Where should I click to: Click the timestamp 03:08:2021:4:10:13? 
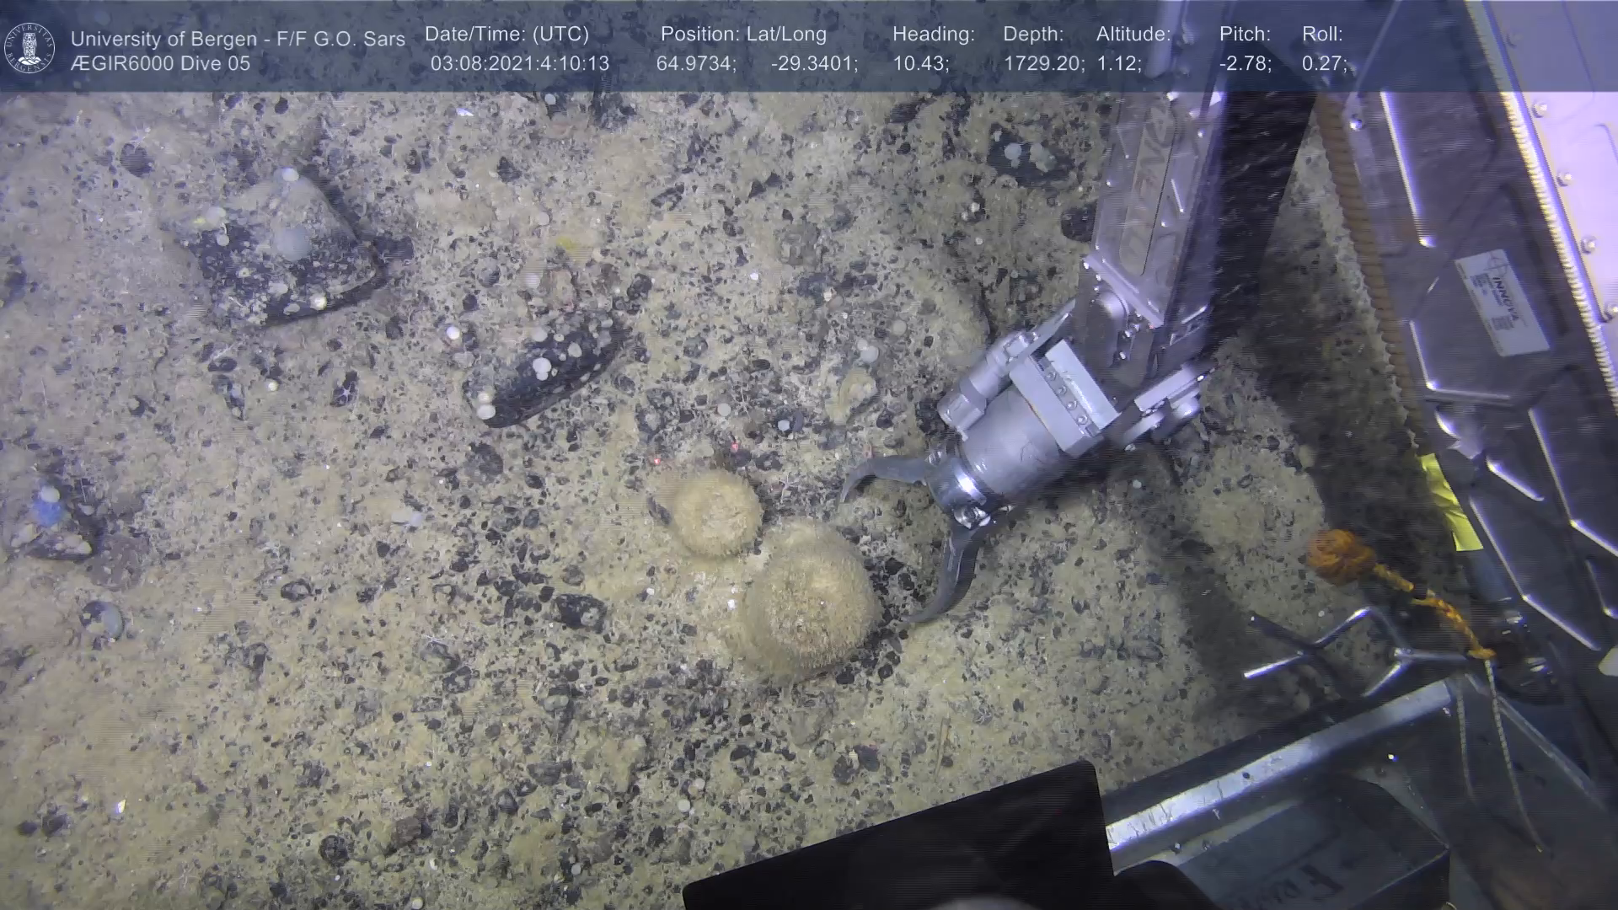[519, 64]
